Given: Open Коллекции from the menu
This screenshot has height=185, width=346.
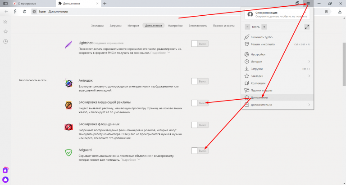Looking at the screenshot, I should [278, 83].
